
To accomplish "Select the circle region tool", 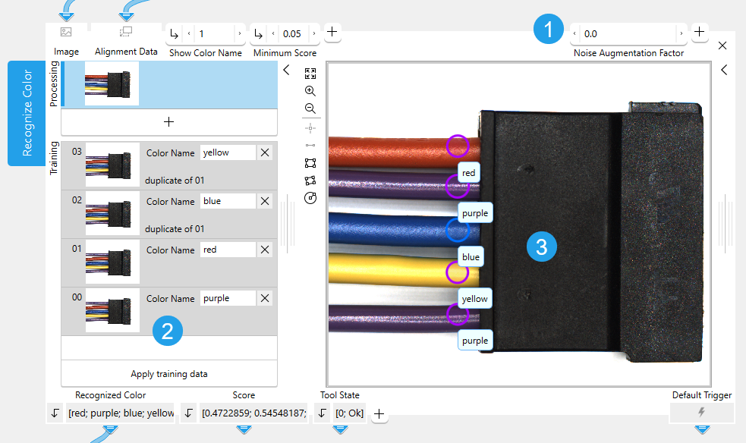I will tap(310, 198).
